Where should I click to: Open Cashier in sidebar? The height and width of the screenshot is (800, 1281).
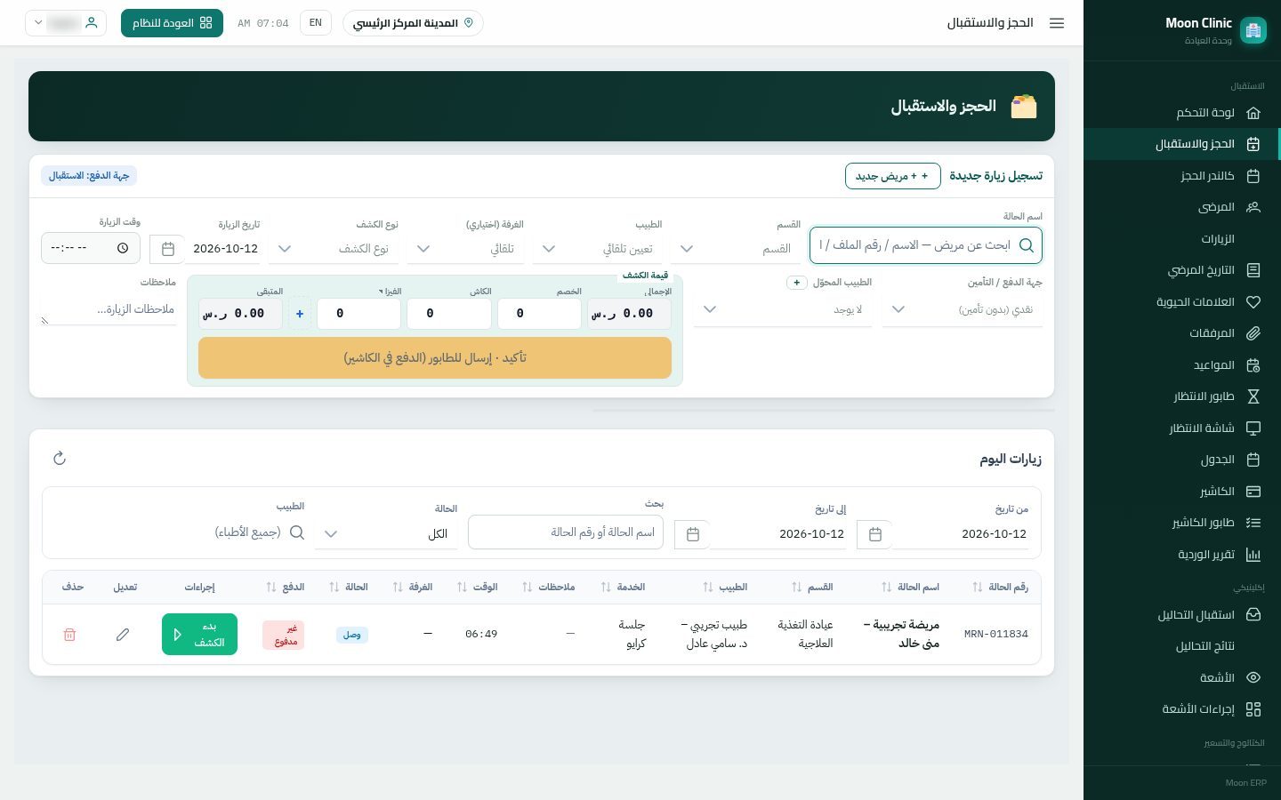pos(1181,492)
